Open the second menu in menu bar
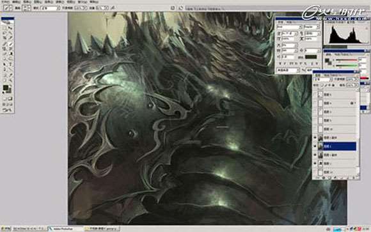The width and height of the screenshot is (371, 232). click(x=16, y=2)
